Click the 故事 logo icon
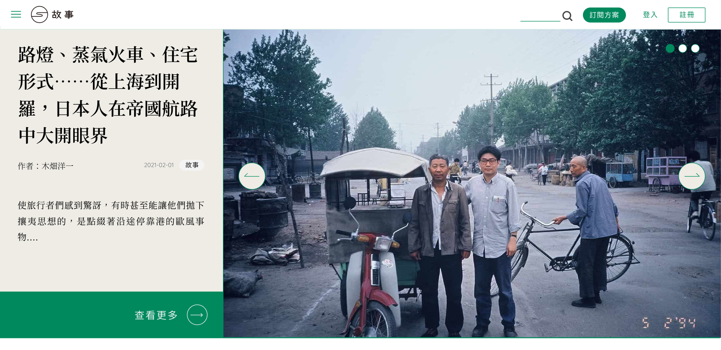 [39, 15]
